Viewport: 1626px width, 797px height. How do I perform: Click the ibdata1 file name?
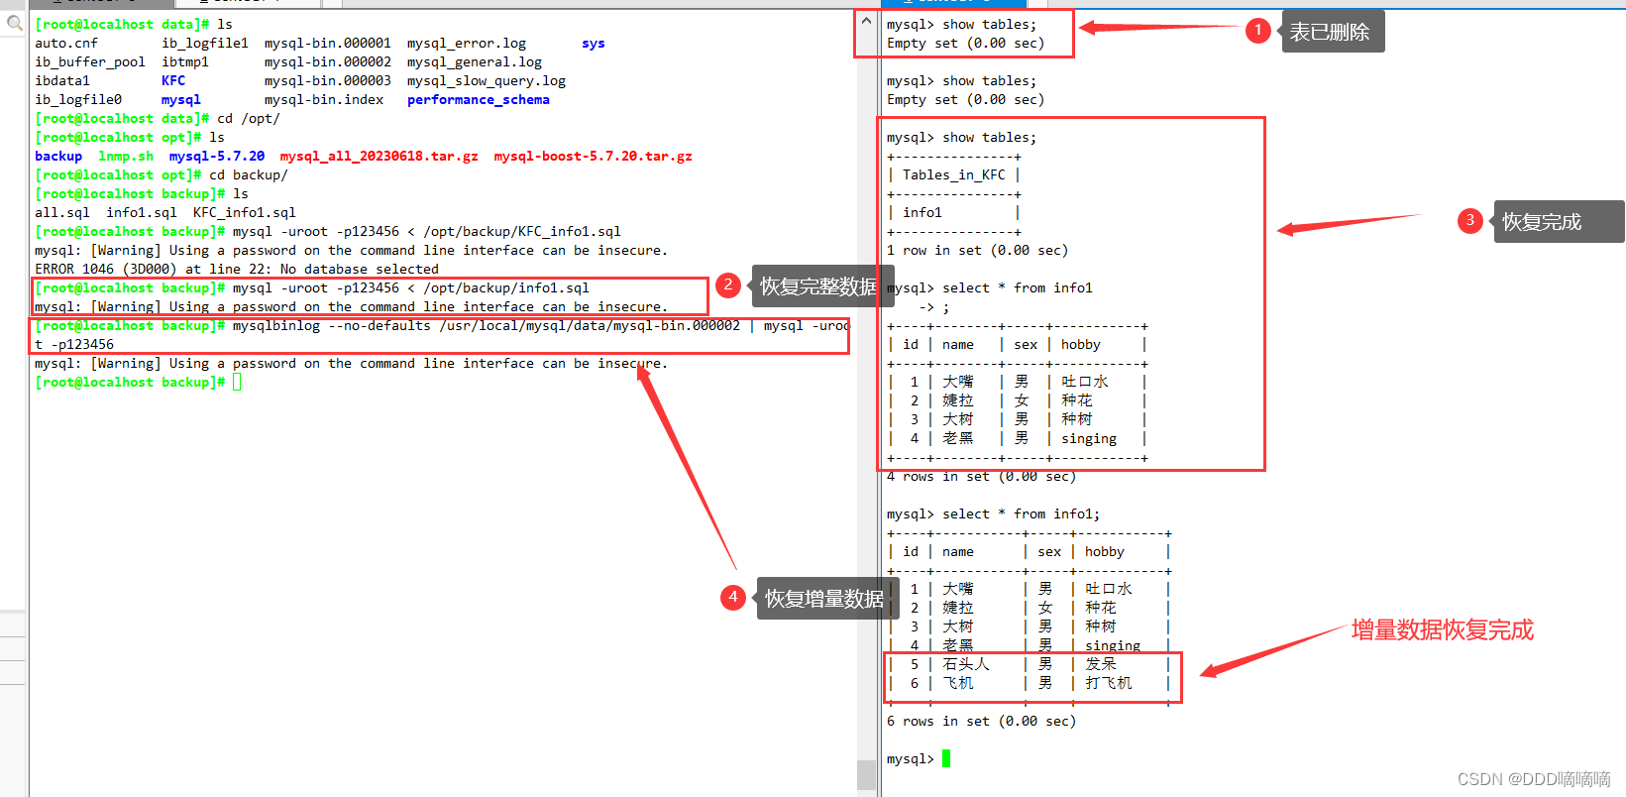[62, 80]
